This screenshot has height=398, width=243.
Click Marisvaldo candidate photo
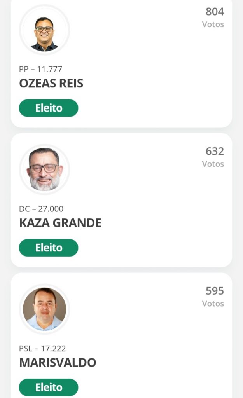[44, 309]
